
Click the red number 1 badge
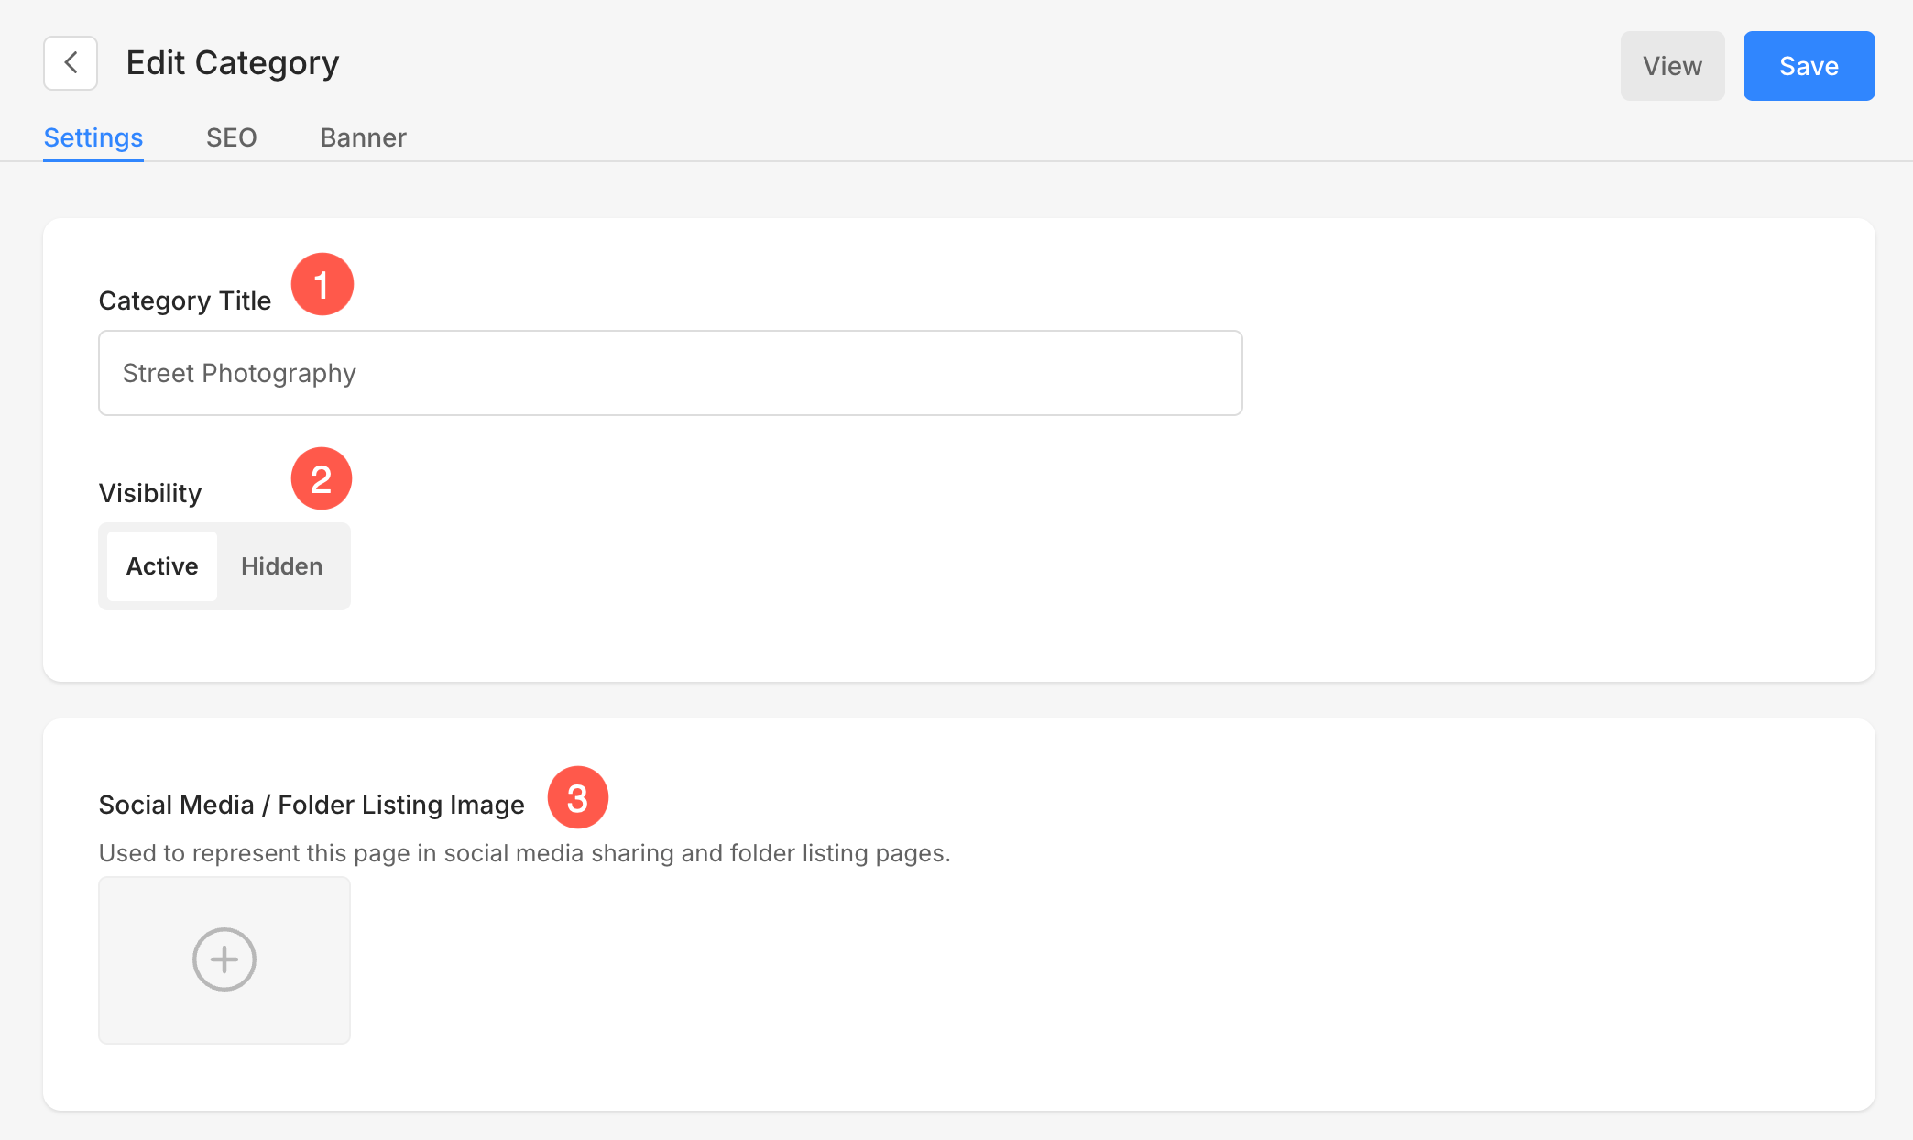[322, 285]
